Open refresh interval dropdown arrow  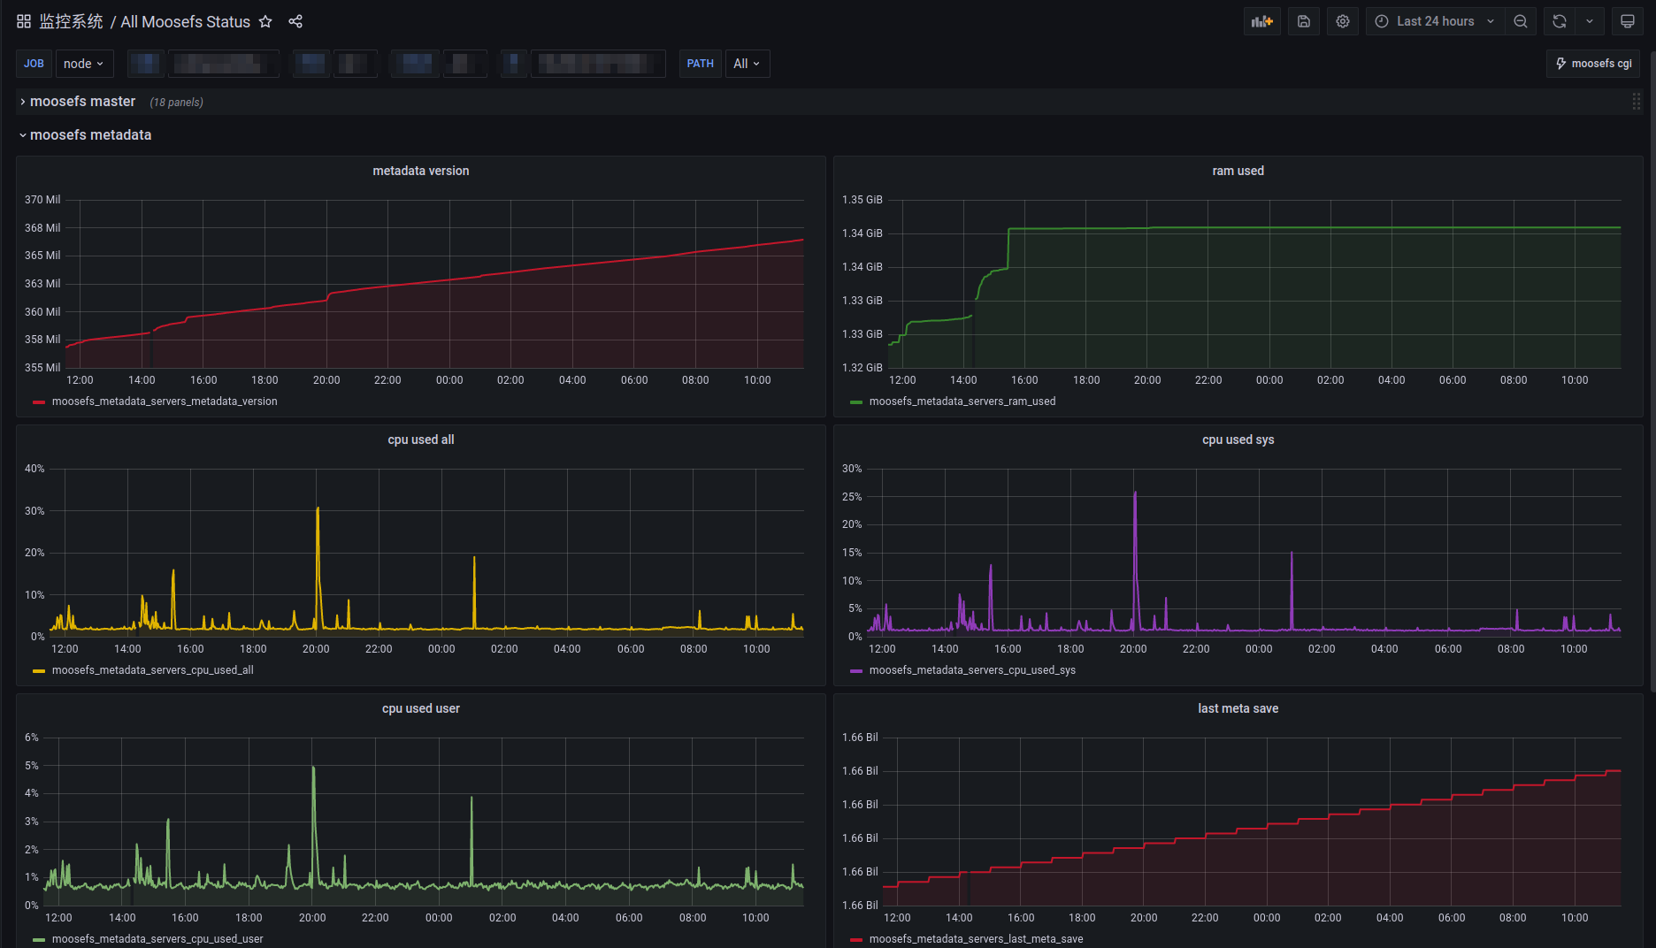tap(1590, 21)
